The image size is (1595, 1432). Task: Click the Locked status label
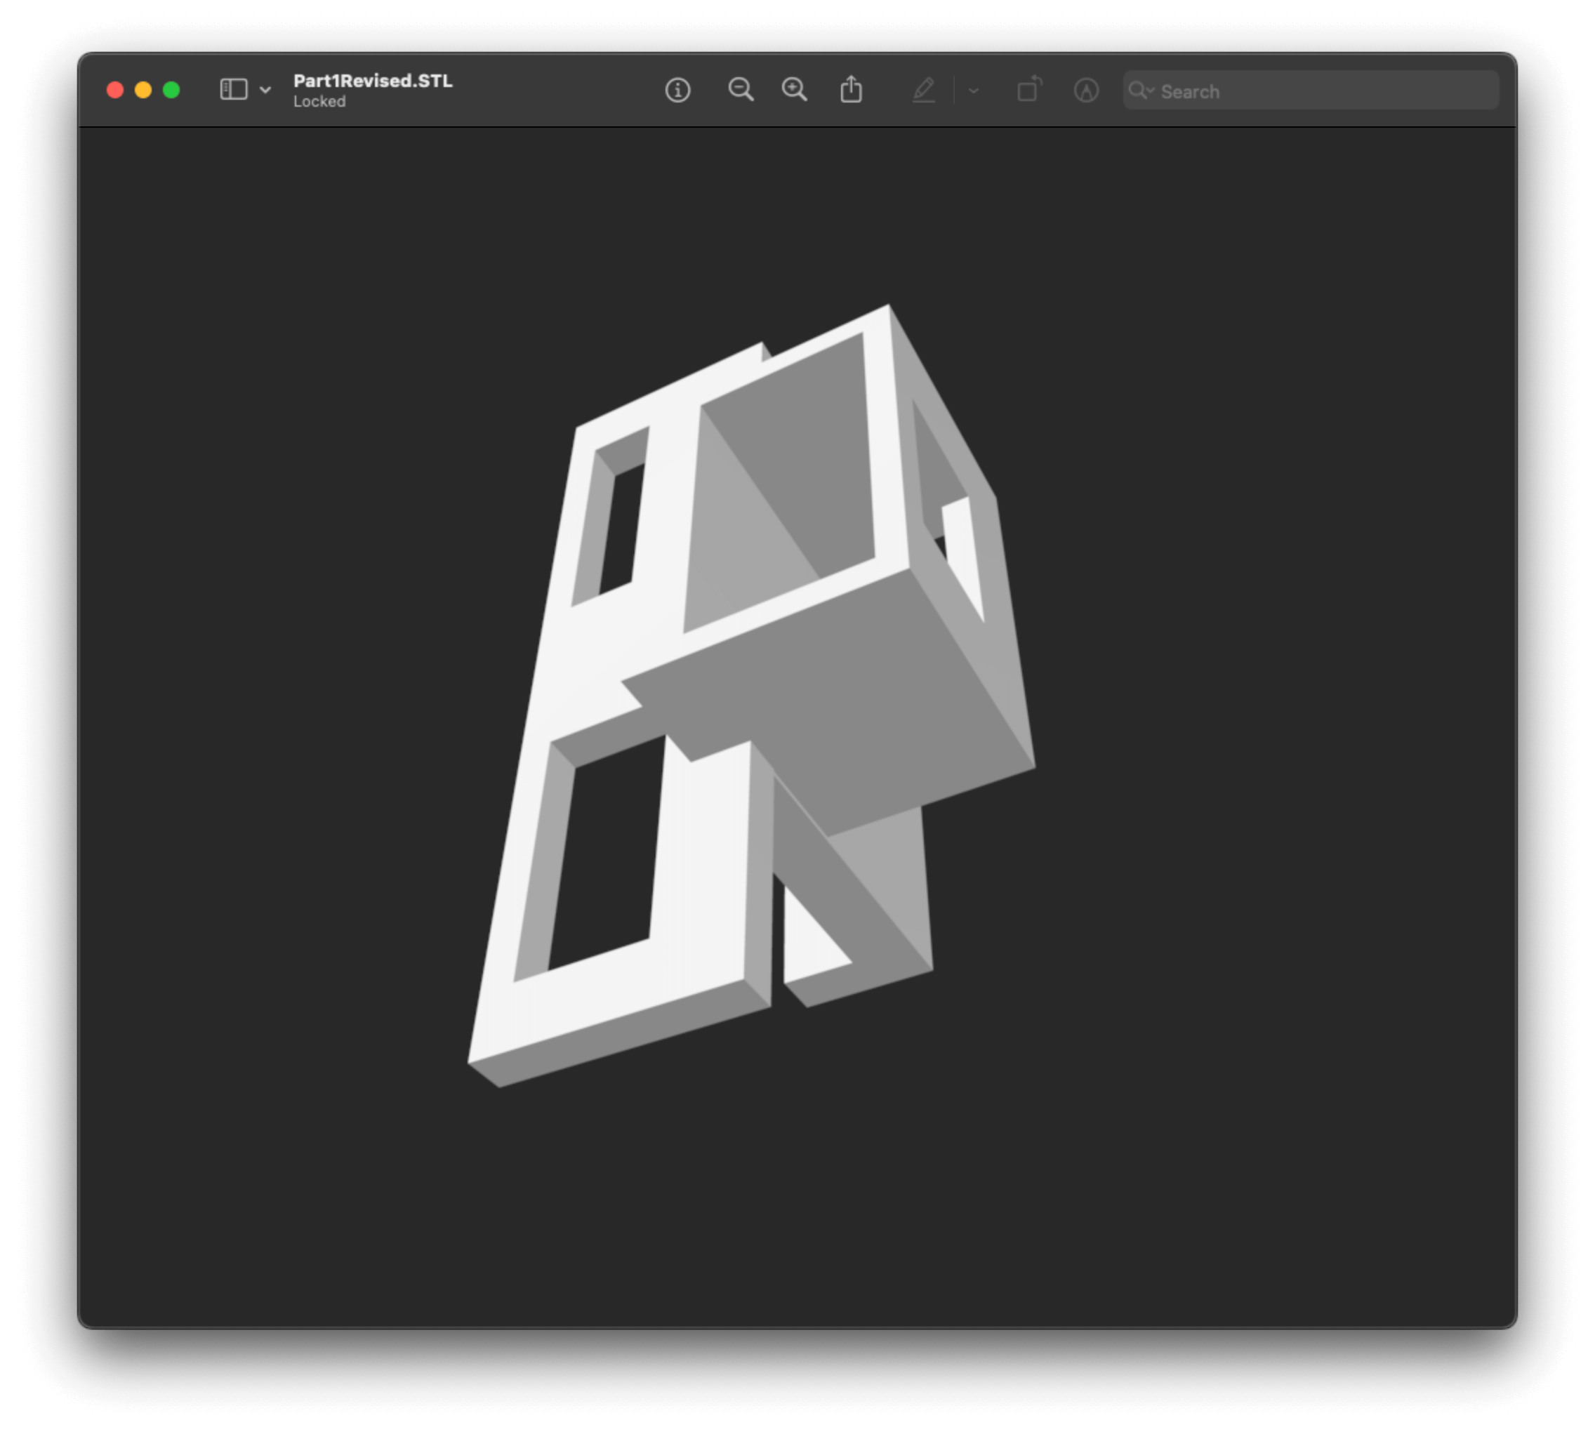pos(319,102)
